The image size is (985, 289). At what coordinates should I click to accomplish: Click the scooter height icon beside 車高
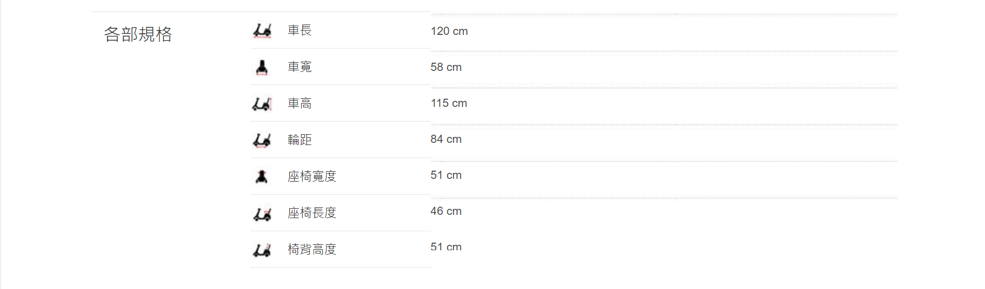pyautogui.click(x=262, y=104)
